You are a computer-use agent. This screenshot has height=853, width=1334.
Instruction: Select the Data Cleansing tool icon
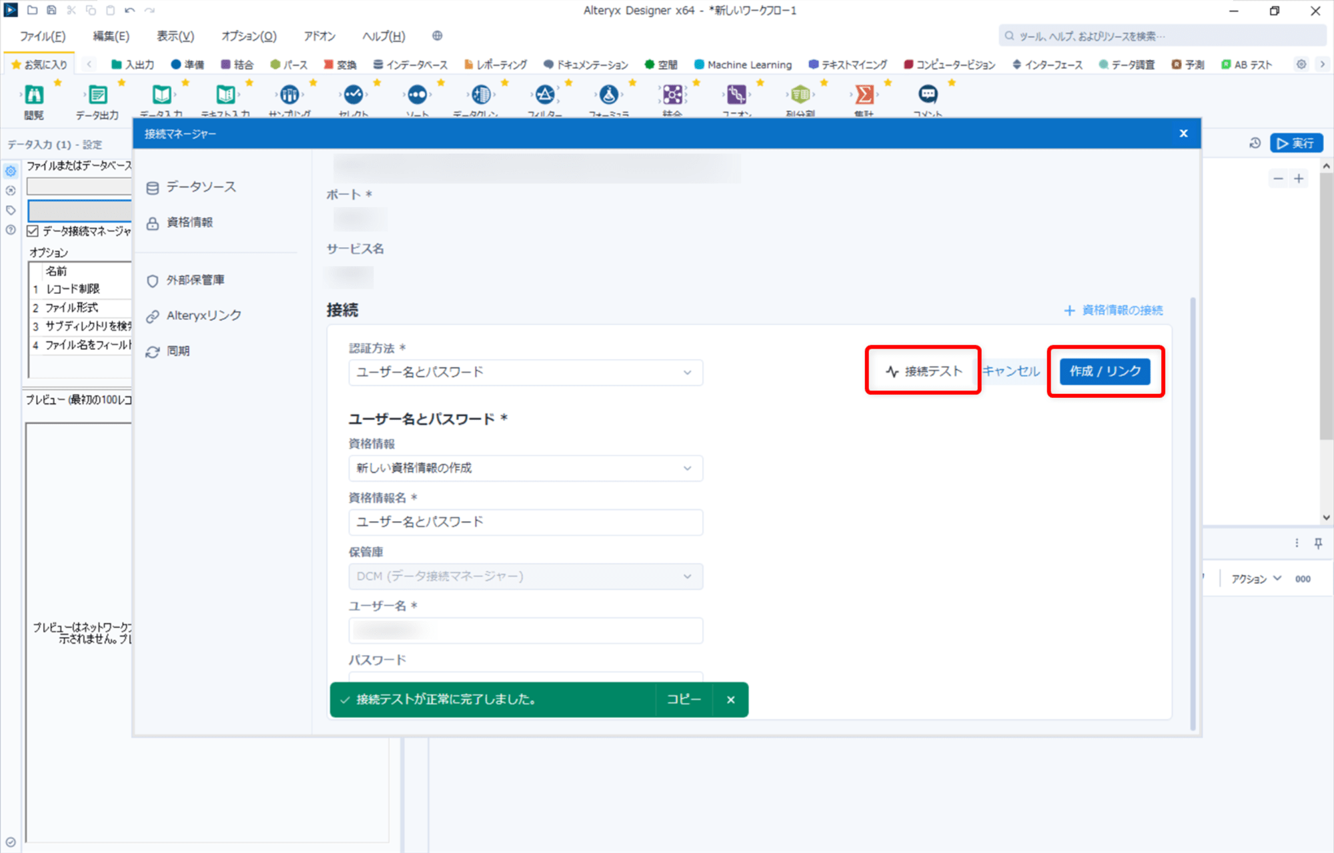click(x=481, y=95)
